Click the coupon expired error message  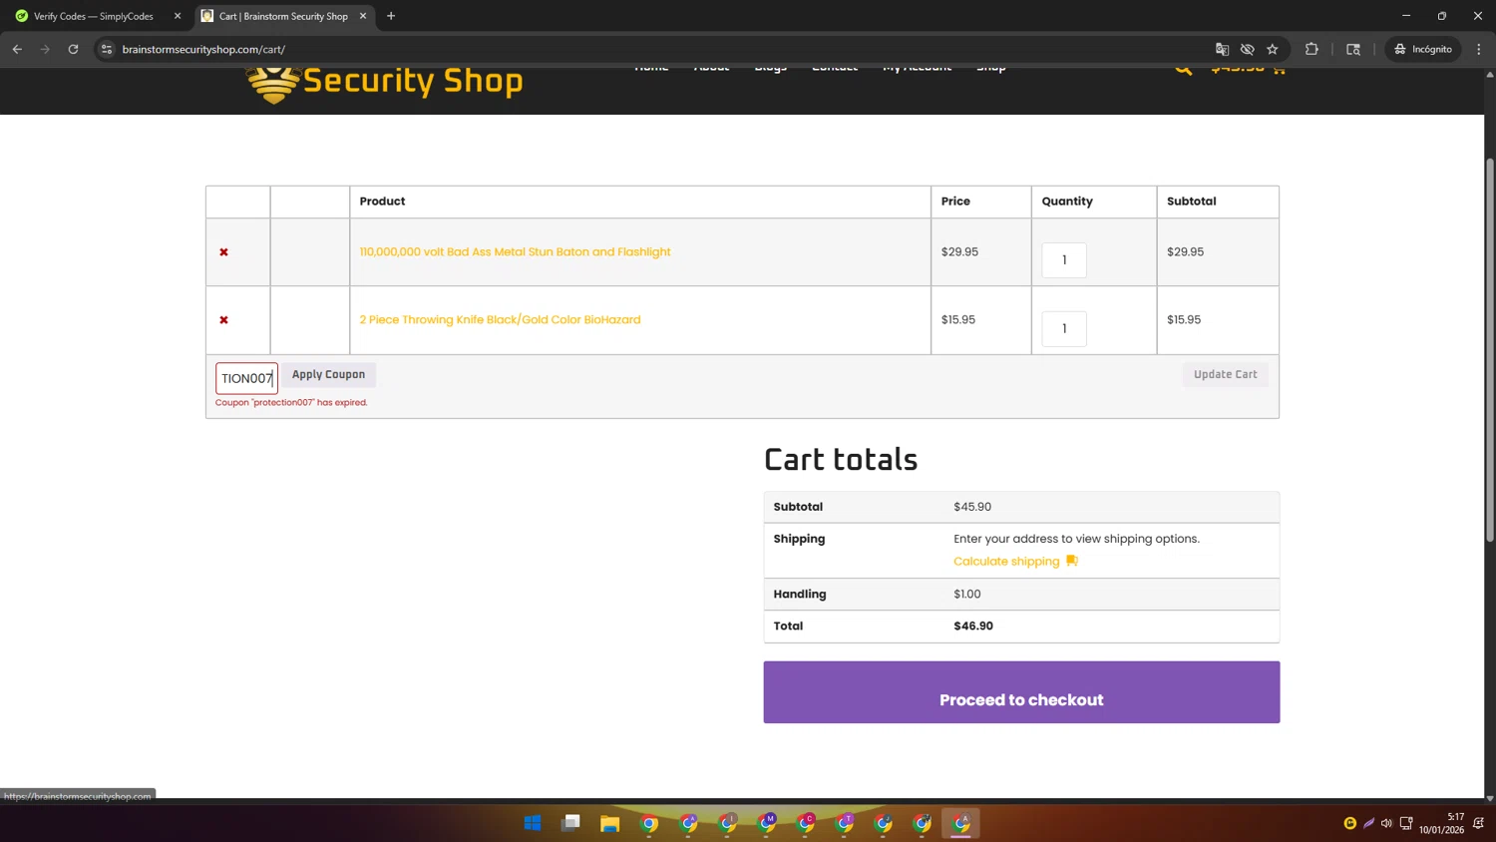pyautogui.click(x=291, y=402)
